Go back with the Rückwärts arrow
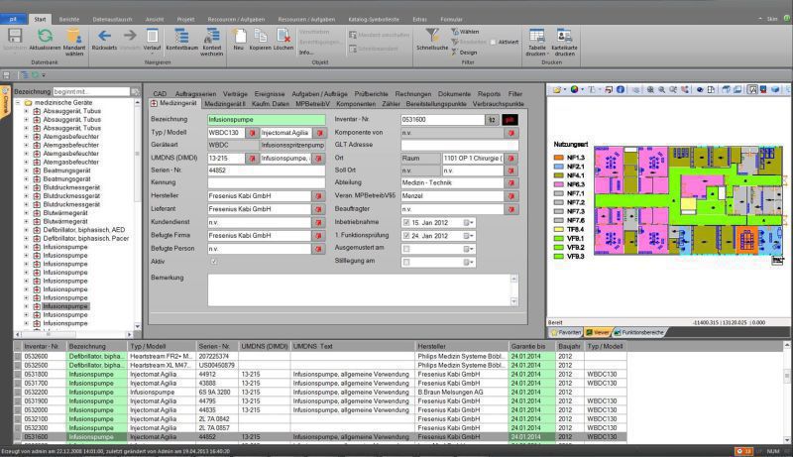 click(x=104, y=36)
